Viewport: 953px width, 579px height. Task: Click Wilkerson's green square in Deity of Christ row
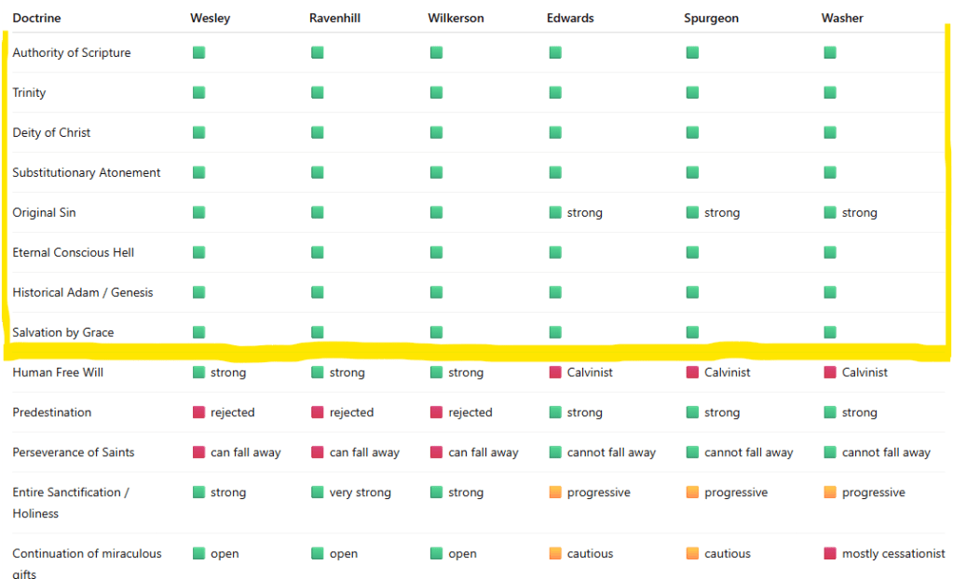(436, 132)
